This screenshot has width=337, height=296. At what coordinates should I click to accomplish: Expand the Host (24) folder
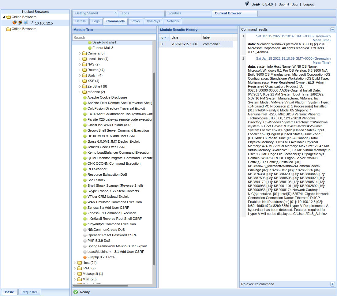75,263
